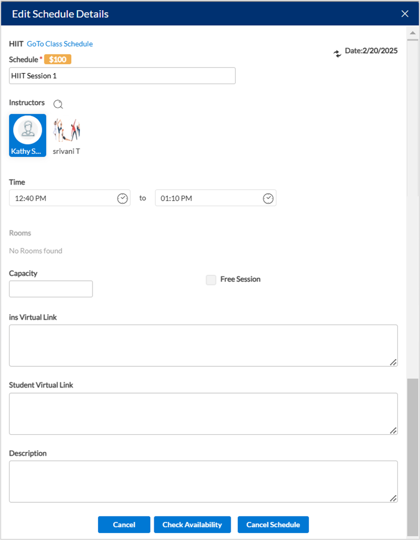Open the GoTo Class Schedule link
This screenshot has height=540, width=420.
point(60,44)
